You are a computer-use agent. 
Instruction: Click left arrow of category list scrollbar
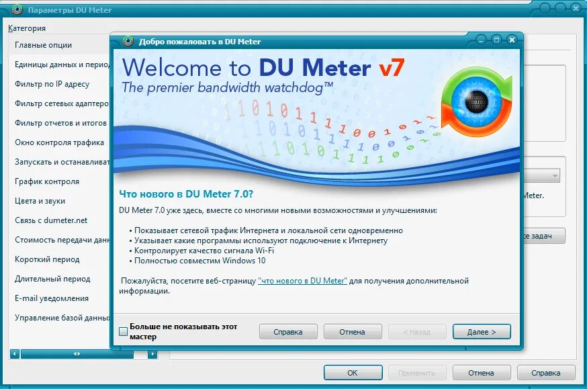(x=15, y=354)
